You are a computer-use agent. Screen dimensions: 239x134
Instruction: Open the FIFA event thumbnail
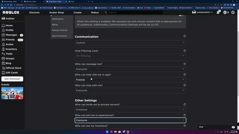[x=12, y=93]
